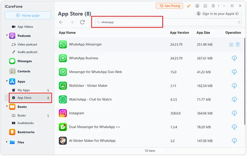This screenshot has height=156, width=247.
Task: Click the AI Sticker Maker app icon
Action: pyautogui.click(x=63, y=141)
